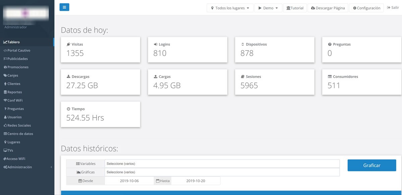Click the Canjes tags icon
The width and height of the screenshot is (402, 195).
click(x=5, y=76)
